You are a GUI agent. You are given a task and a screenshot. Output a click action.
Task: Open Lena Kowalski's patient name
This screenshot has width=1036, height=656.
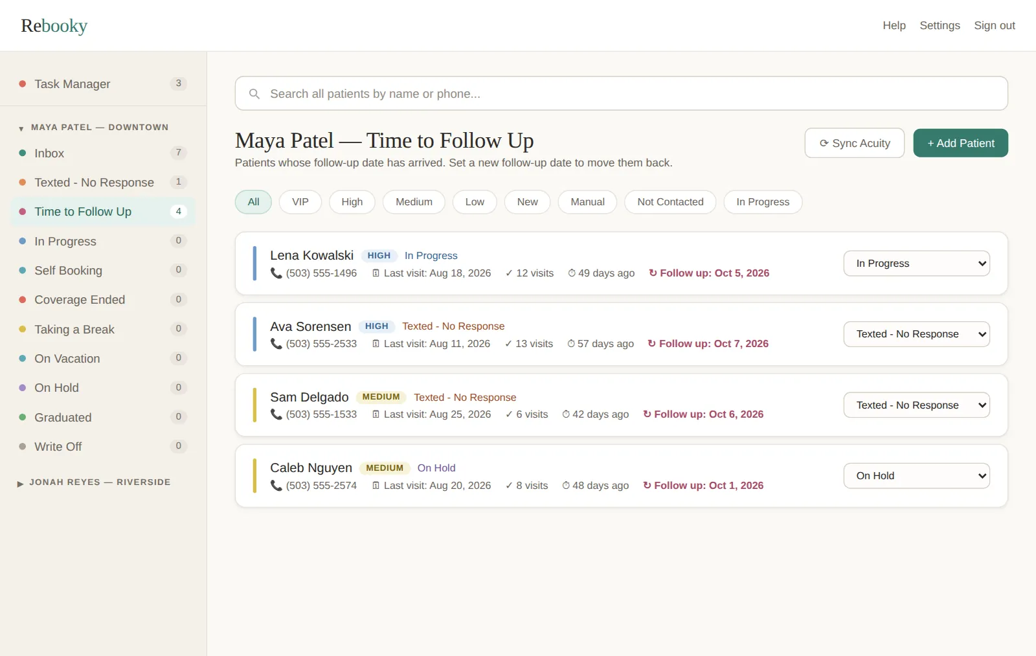tap(312, 256)
